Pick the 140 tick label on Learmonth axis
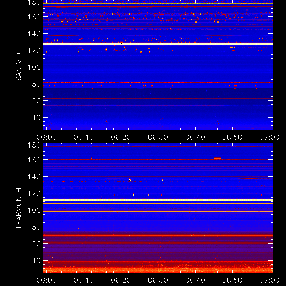 pyautogui.click(x=34, y=177)
